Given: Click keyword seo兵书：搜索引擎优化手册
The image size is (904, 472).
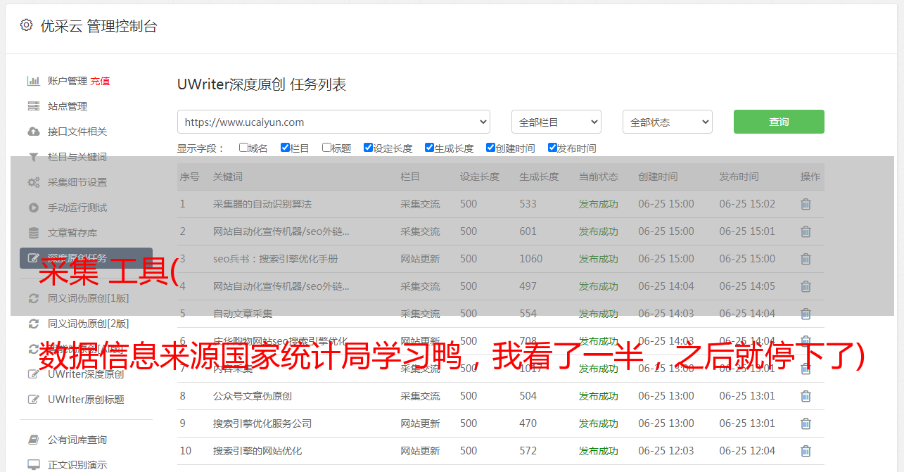Looking at the screenshot, I should point(276,259).
